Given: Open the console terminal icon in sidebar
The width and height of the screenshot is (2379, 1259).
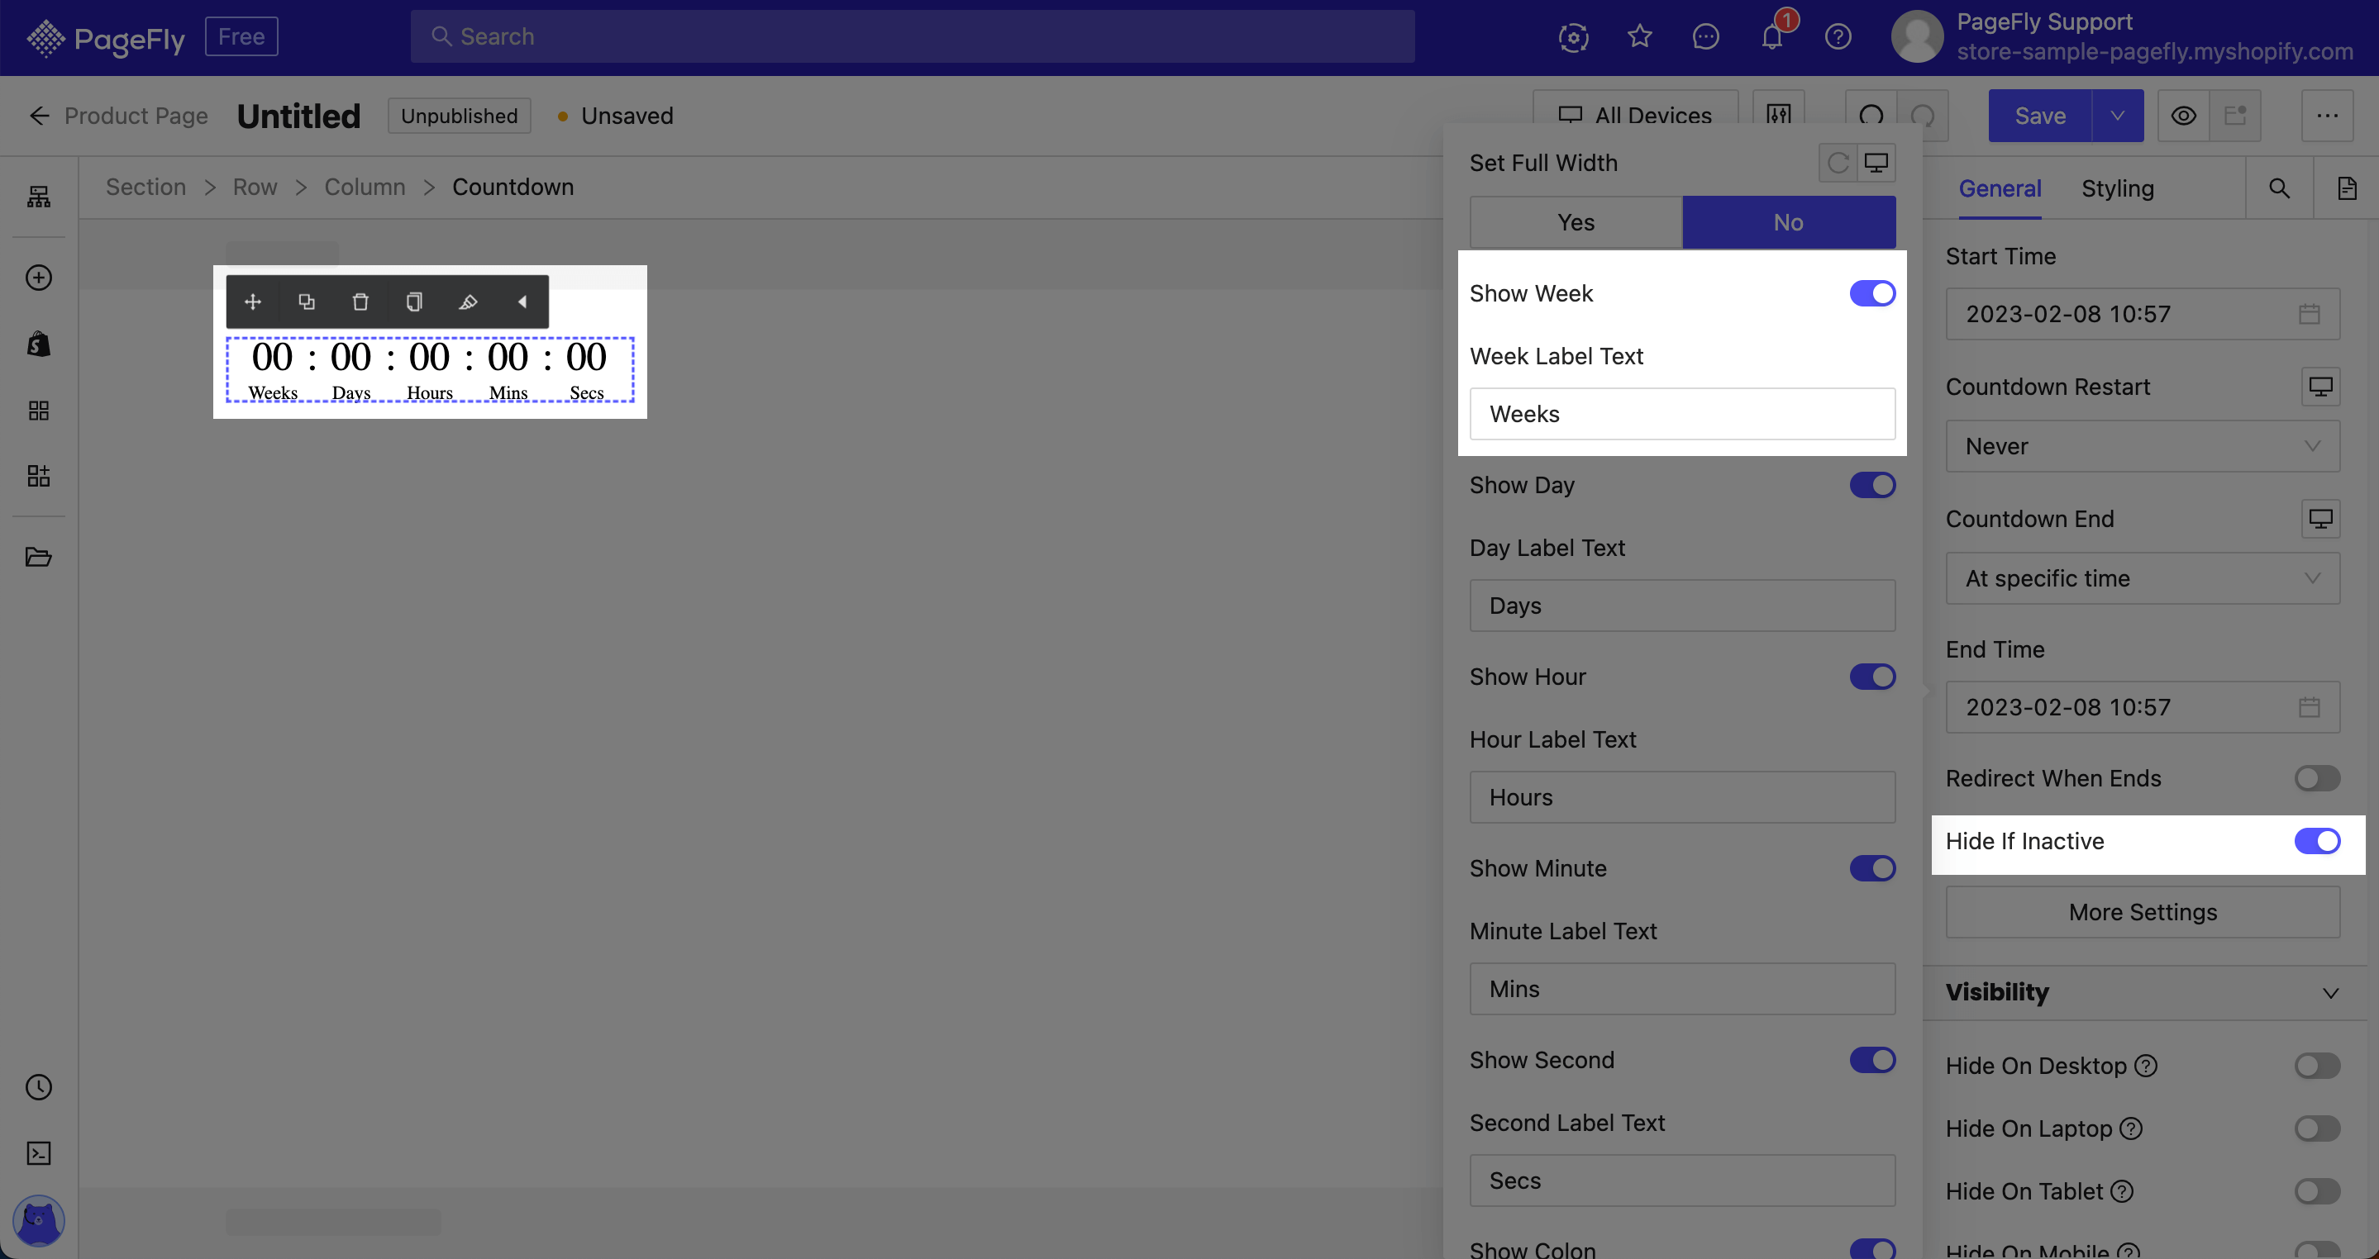Looking at the screenshot, I should [39, 1154].
